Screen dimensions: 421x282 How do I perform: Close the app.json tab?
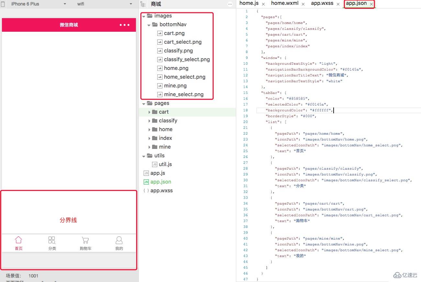[x=371, y=4]
